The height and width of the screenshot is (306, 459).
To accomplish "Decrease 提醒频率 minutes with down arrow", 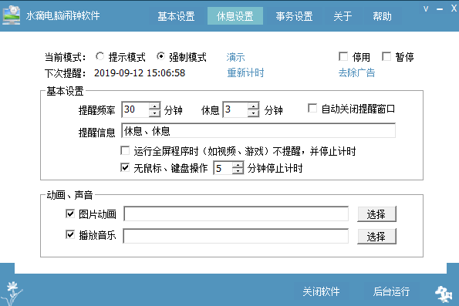I will point(154,113).
